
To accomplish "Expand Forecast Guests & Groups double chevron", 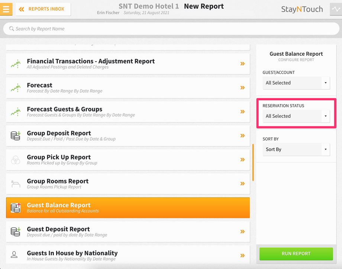I will pos(242,111).
